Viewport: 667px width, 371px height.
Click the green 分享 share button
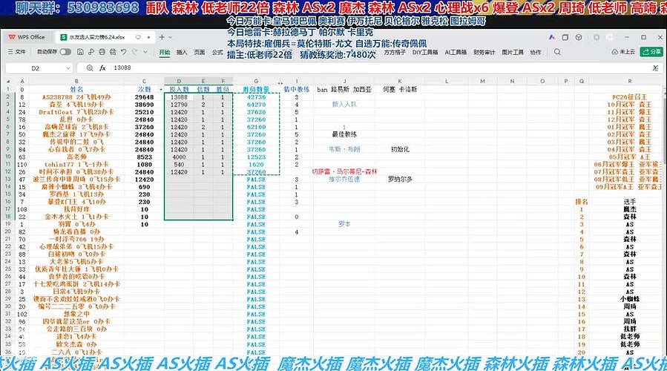(651, 52)
